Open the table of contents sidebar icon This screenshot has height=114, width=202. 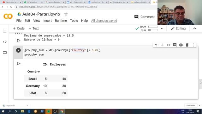5,31
